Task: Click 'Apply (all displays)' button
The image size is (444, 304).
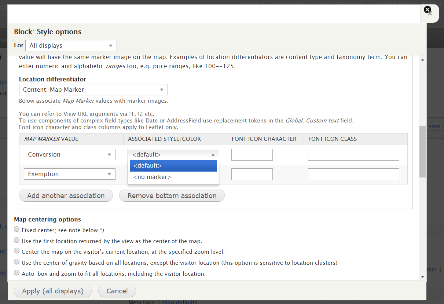Action: click(53, 291)
